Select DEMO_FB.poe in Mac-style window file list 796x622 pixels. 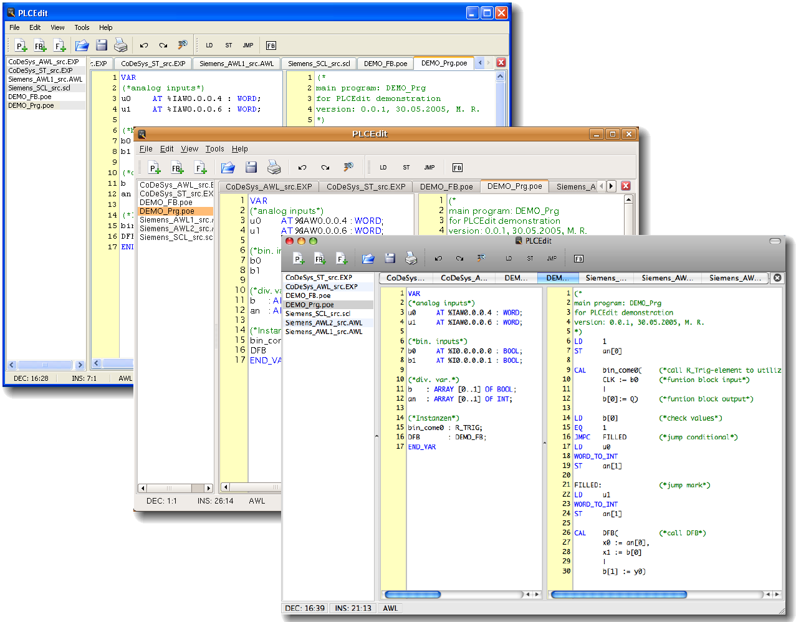click(308, 295)
